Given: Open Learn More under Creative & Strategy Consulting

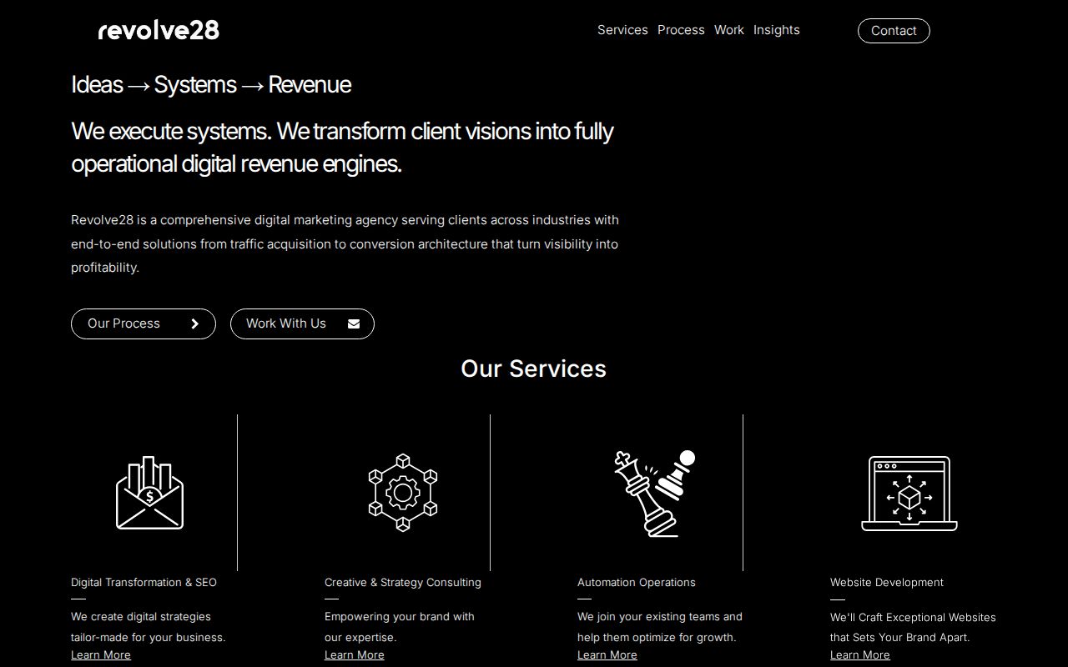Looking at the screenshot, I should (x=355, y=655).
